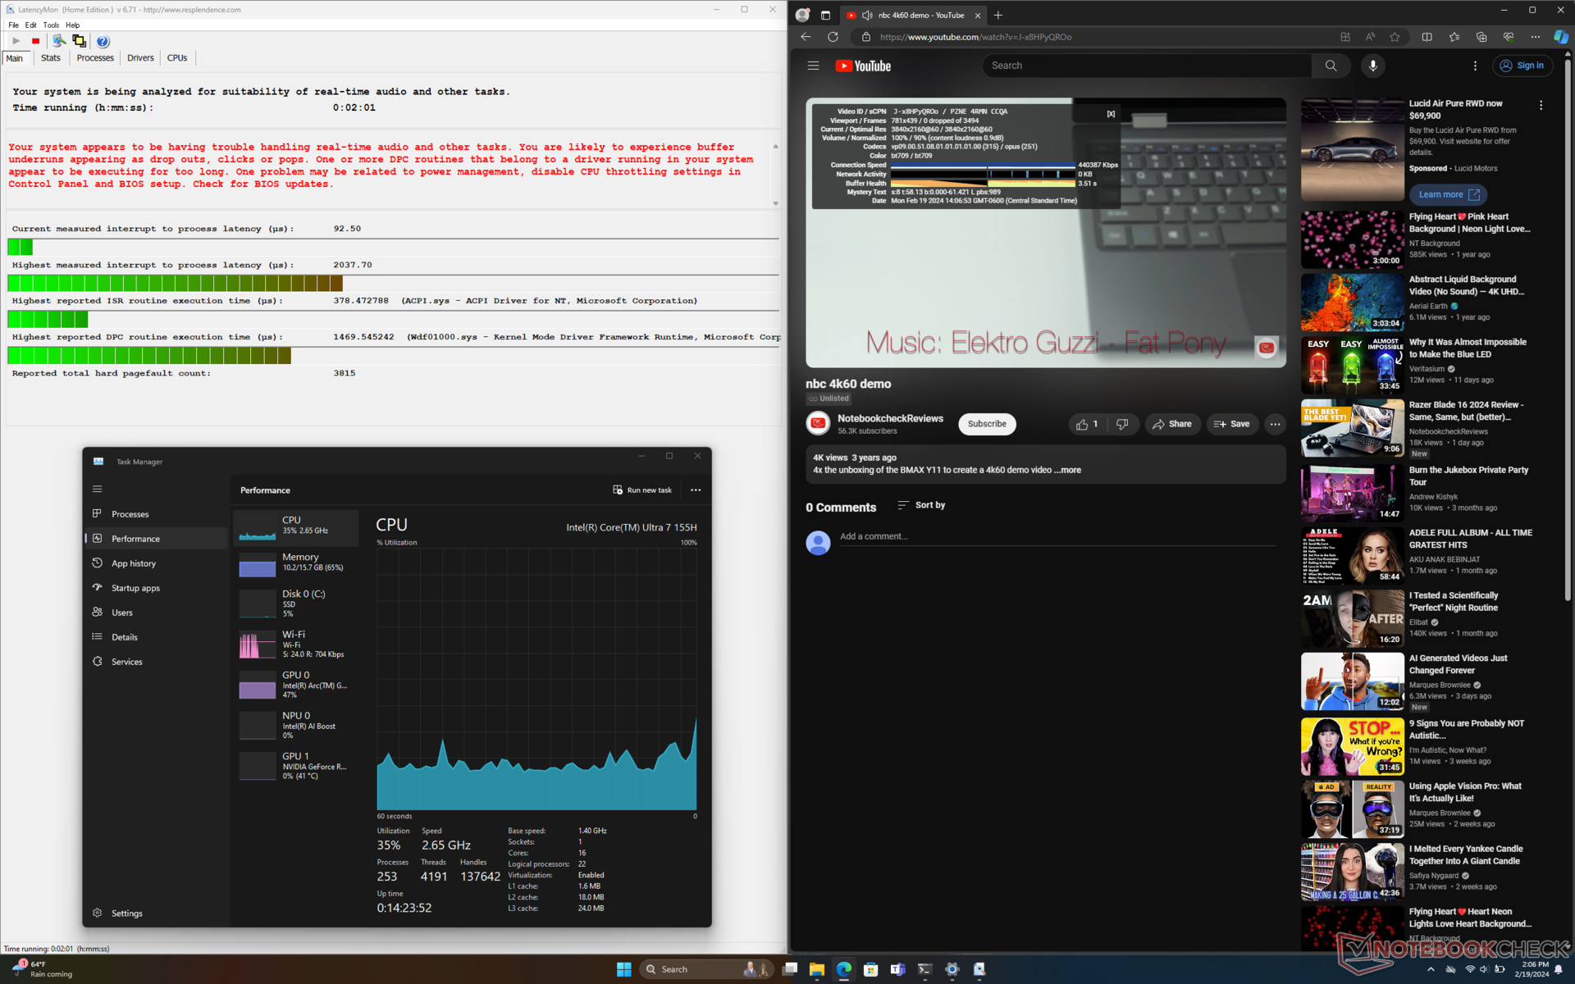
Task: Dislike the nbc 4k60 demo video
Action: click(1121, 424)
